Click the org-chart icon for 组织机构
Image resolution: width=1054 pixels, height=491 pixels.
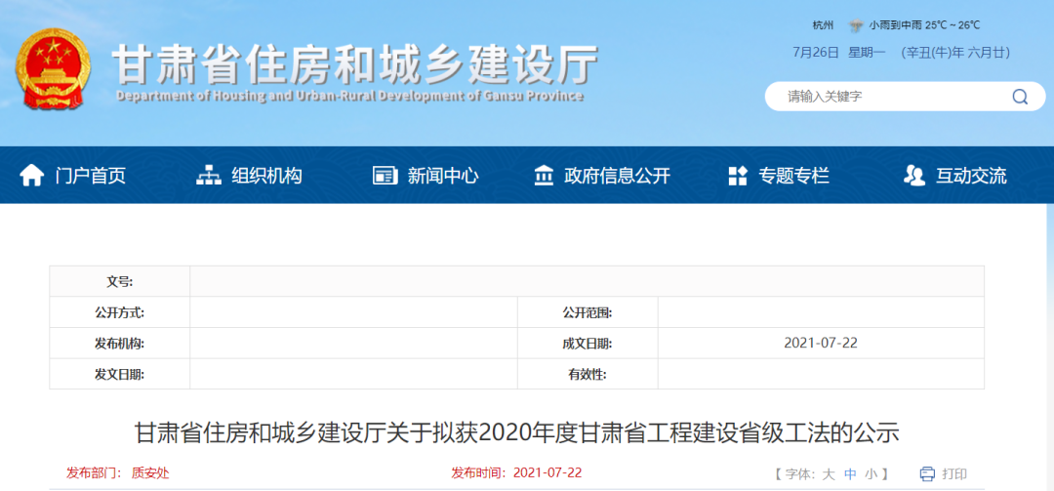point(209,176)
